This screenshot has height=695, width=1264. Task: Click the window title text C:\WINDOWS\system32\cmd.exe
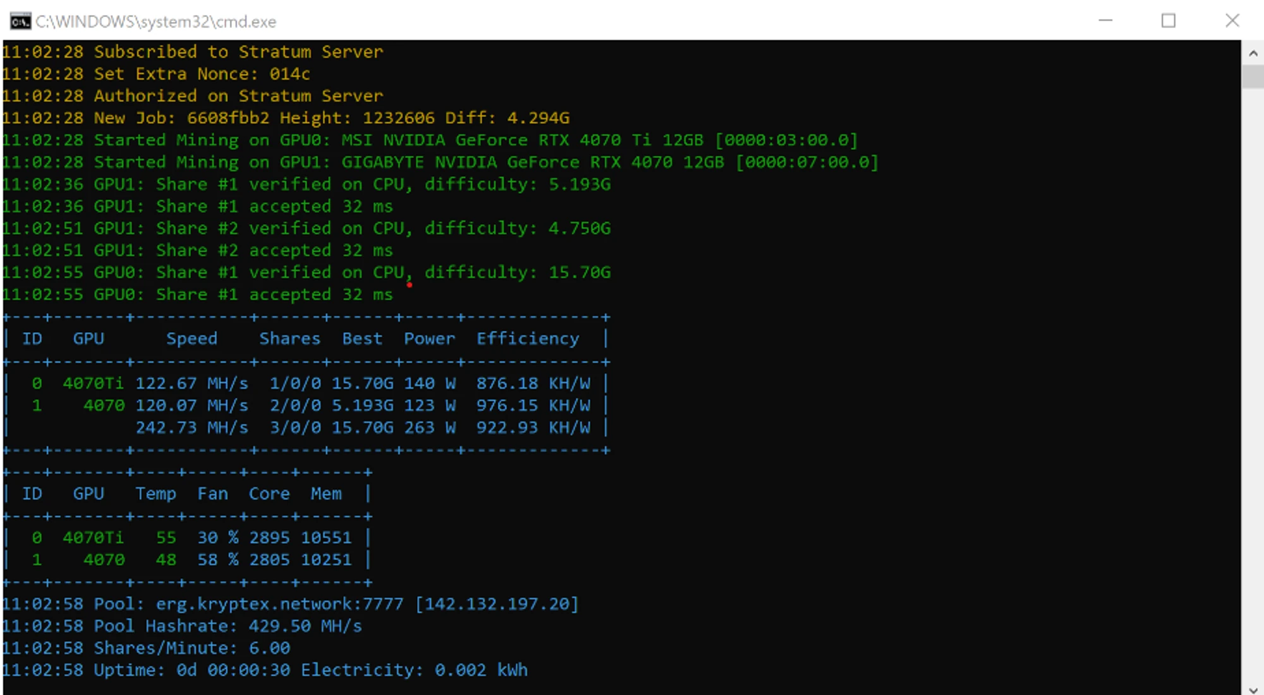[x=155, y=22]
